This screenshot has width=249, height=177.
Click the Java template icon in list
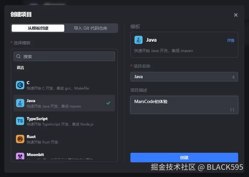click(20, 103)
